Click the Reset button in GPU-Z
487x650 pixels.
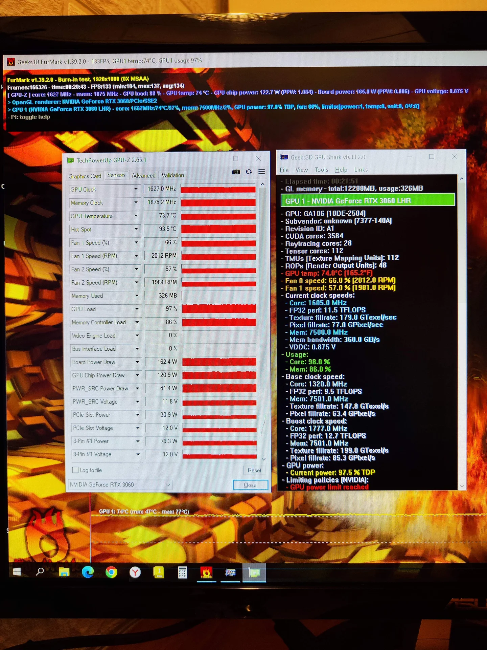[x=254, y=470]
